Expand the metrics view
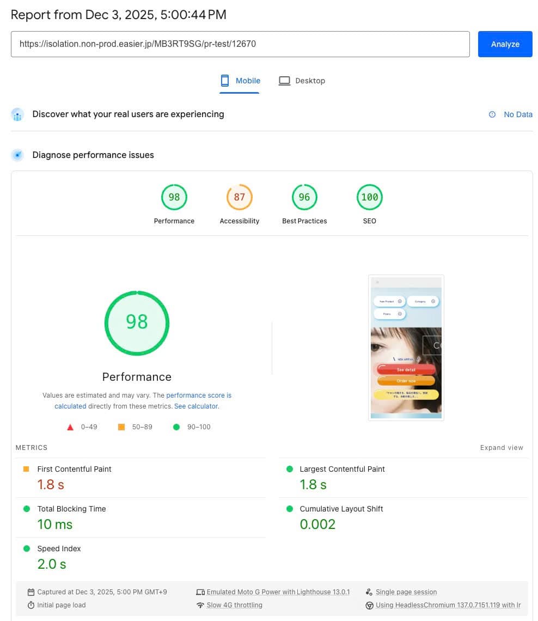This screenshot has width=538, height=621. pyautogui.click(x=502, y=448)
